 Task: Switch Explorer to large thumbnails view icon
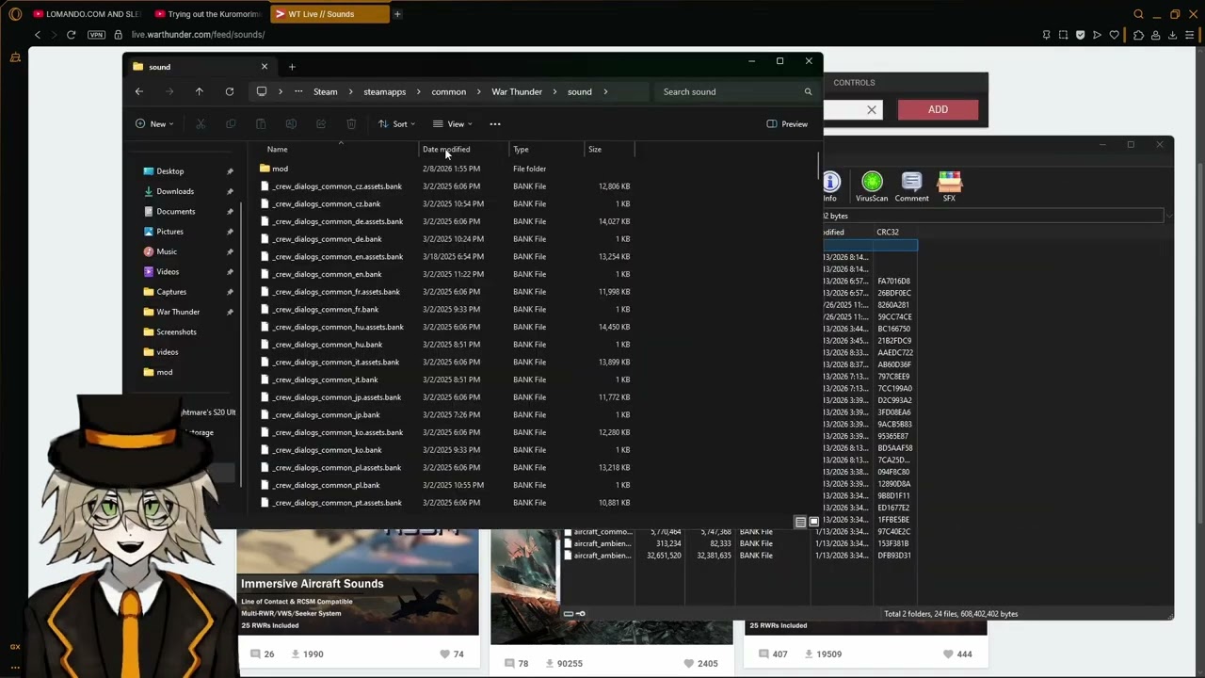813,522
